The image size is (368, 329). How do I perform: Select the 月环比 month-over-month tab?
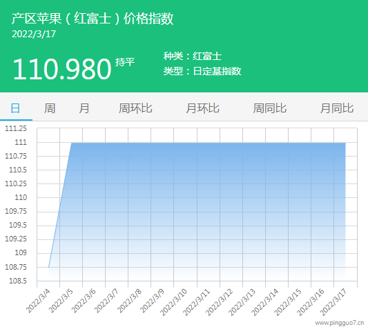(202, 108)
